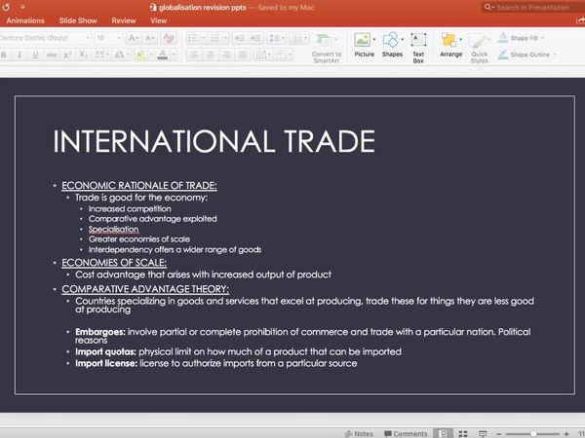The height and width of the screenshot is (438, 585).
Task: Click the Share icon at top right
Action: tap(580, 20)
